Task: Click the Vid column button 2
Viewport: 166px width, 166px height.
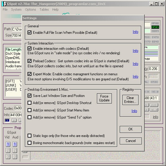Action: [x=8, y=151]
